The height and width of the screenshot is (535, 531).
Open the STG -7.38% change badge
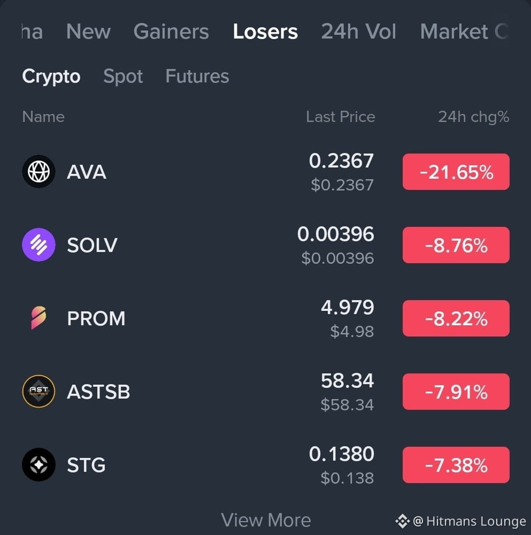[456, 465]
